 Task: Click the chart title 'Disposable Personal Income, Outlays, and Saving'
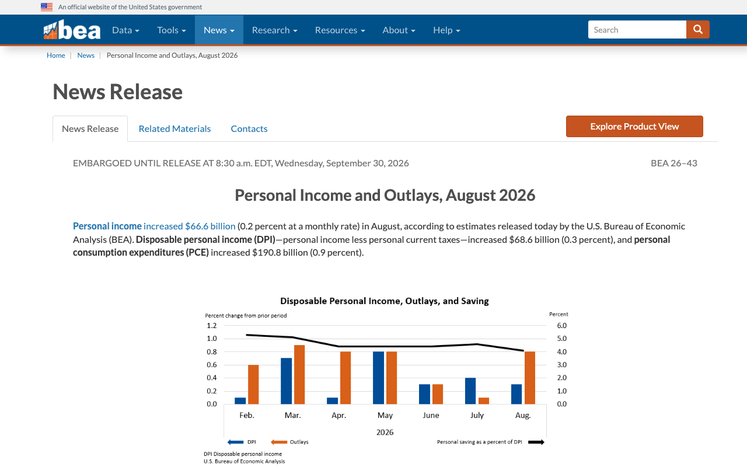pyautogui.click(x=385, y=301)
